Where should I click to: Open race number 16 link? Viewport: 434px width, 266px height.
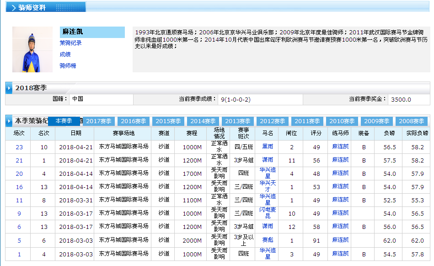point(19,187)
